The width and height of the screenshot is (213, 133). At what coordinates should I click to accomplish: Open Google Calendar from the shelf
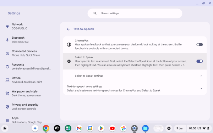point(90,128)
